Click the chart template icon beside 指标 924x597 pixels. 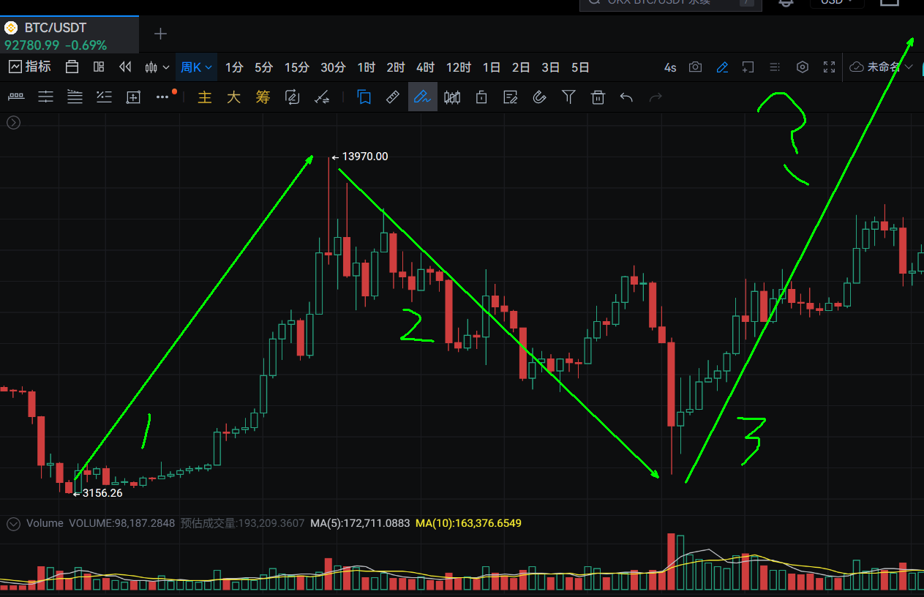[72, 67]
